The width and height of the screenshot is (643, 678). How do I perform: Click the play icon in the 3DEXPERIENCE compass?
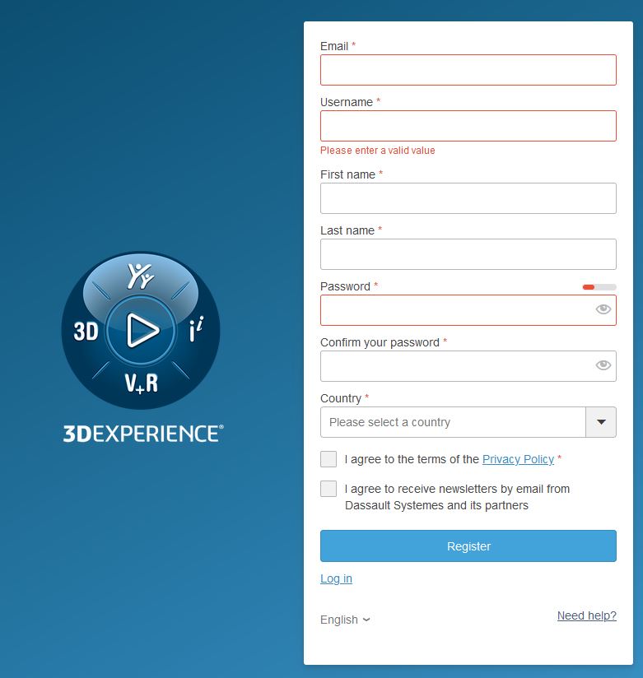142,331
